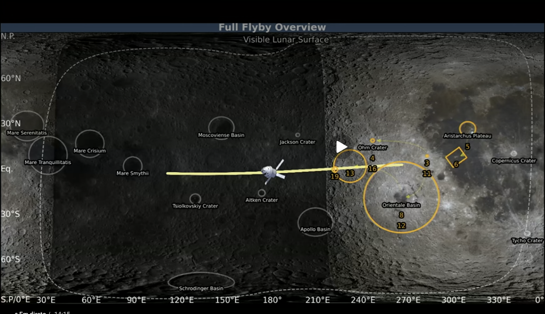Select the small orange circle above Ohm Crater
Screen dimensions: 545x314
click(x=372, y=141)
